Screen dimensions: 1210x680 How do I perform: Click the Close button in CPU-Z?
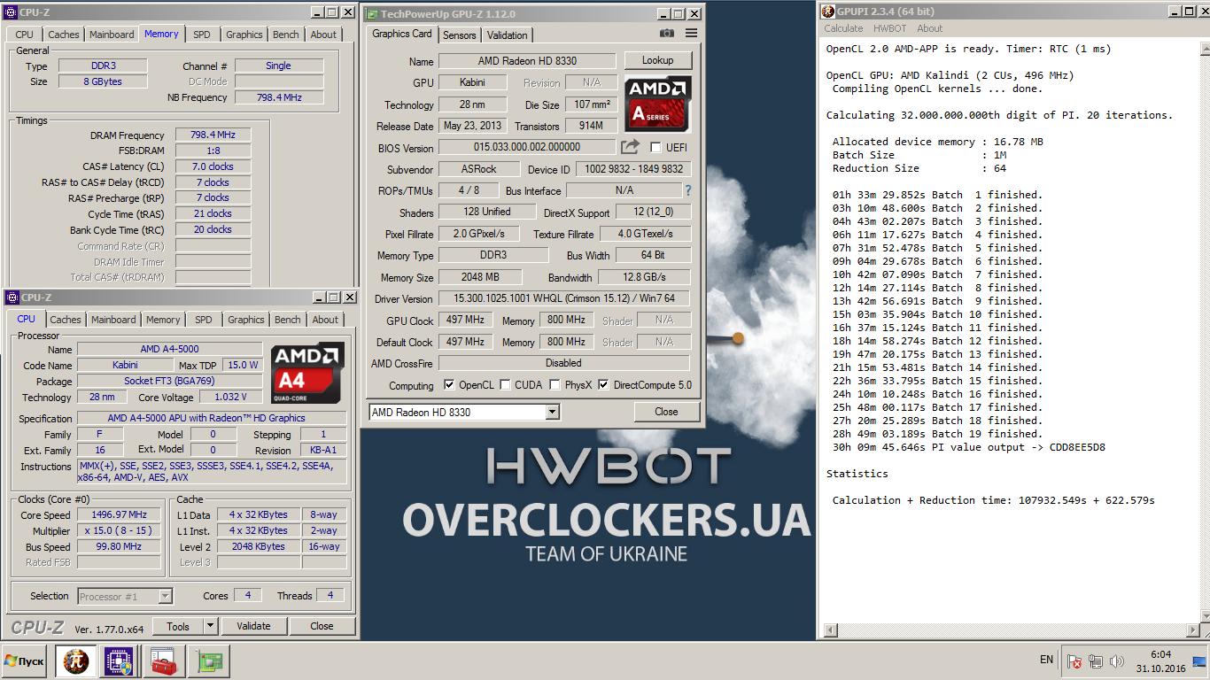click(322, 626)
